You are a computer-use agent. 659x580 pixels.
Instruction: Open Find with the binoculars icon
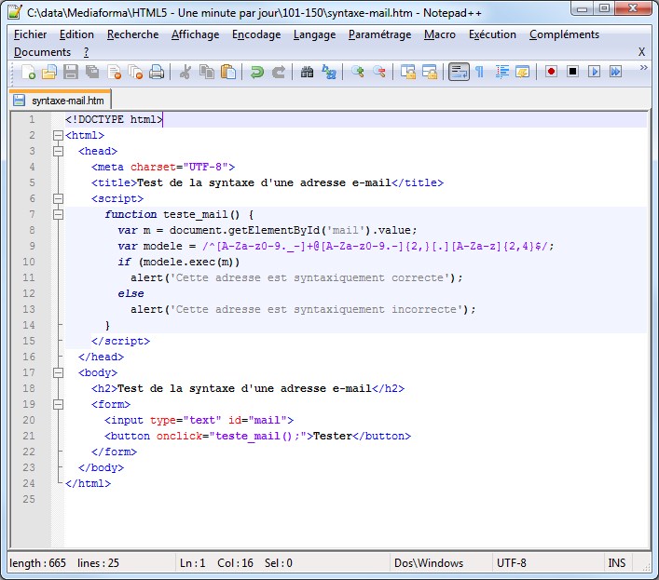click(308, 72)
